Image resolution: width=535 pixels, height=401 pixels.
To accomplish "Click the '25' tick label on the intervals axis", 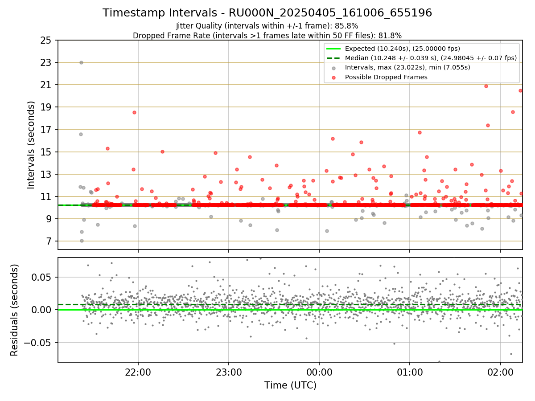I will point(46,40).
